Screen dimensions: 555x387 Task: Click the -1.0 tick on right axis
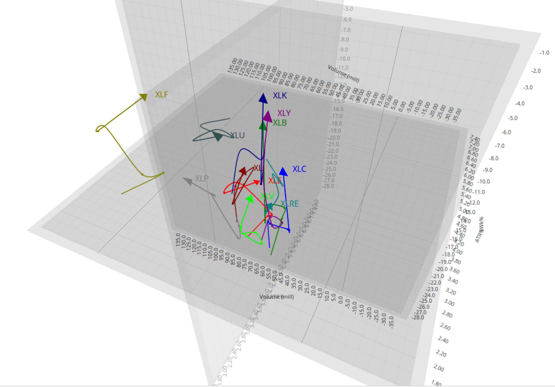click(x=544, y=53)
